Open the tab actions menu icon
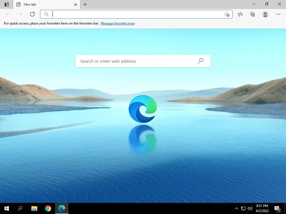Viewport: 286px width, 214px height. (7, 4)
